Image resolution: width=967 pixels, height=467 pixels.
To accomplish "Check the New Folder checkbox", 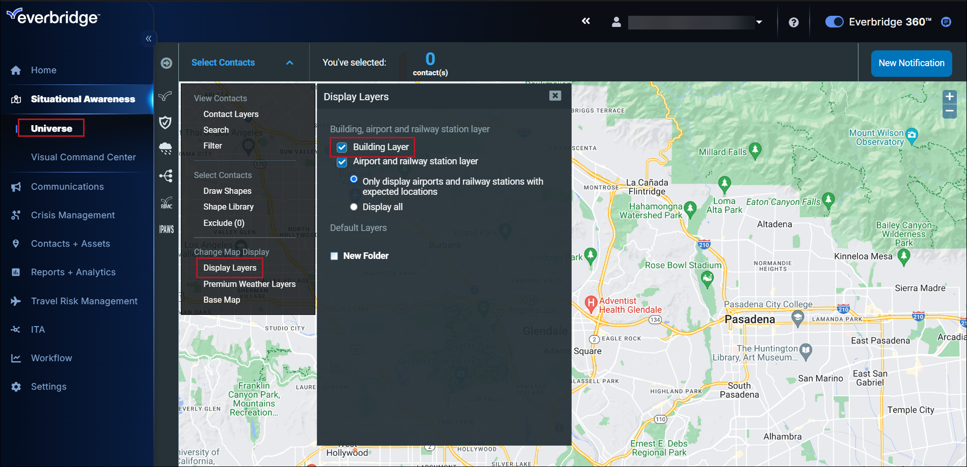I will (334, 256).
